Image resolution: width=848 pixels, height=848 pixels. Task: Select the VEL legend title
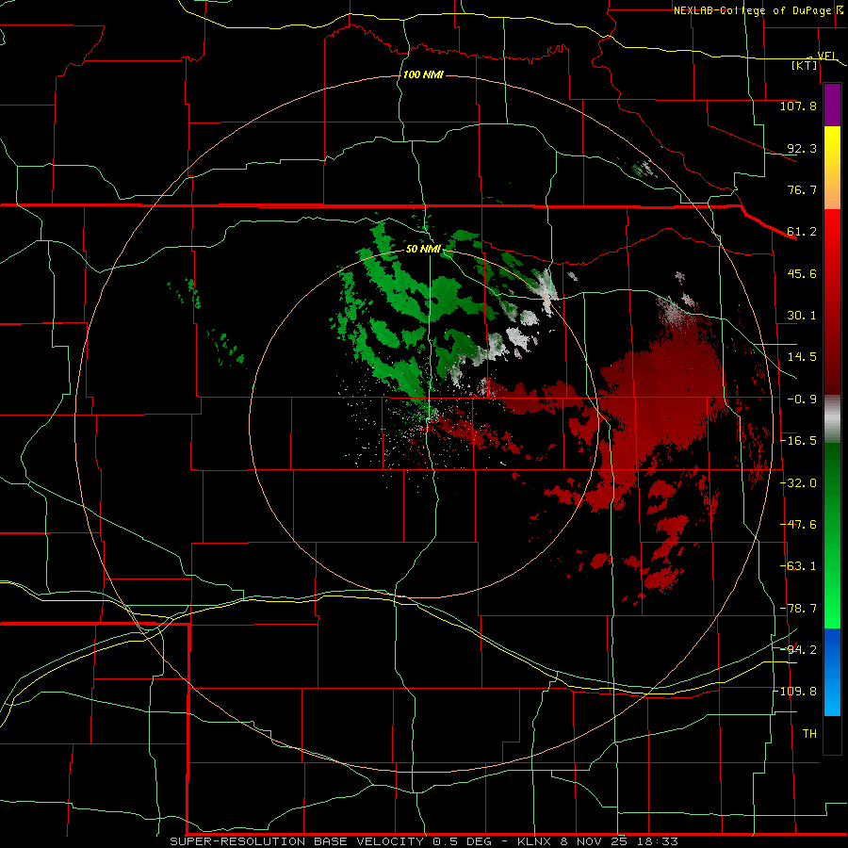[826, 57]
